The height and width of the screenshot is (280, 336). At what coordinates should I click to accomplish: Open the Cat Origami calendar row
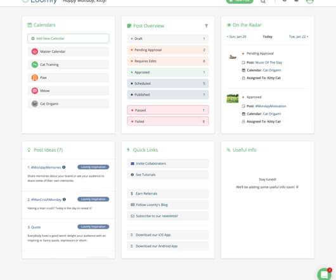pos(68,104)
